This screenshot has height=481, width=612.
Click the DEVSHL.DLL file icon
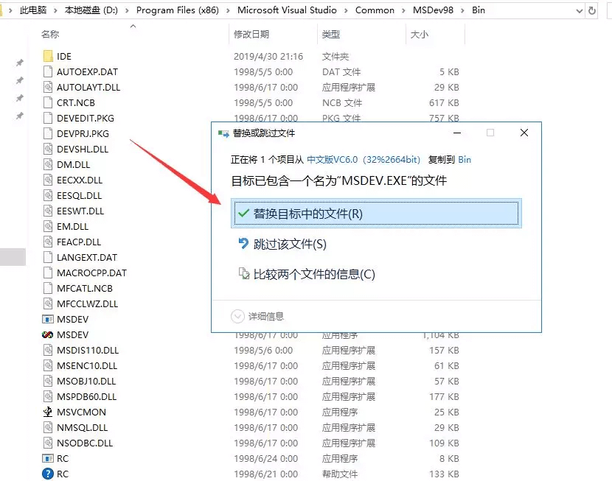coord(48,149)
